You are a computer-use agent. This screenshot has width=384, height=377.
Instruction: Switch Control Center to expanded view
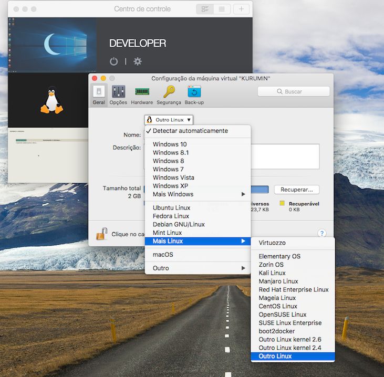(205, 9)
